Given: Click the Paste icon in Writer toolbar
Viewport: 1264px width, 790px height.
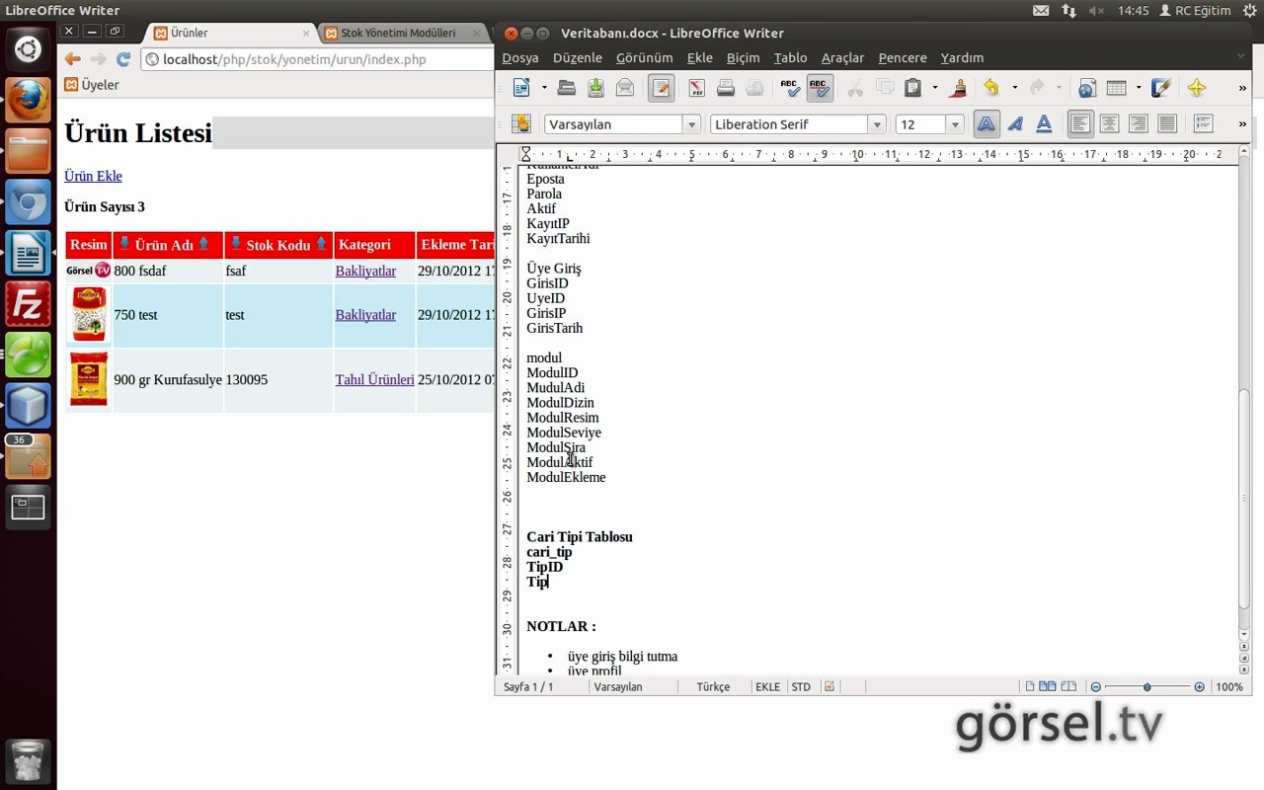Looking at the screenshot, I should tap(913, 88).
